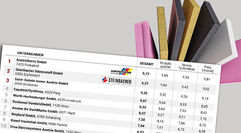The width and height of the screenshot is (241, 133).
Task: Click service value 9,53
Action: click(186, 77)
